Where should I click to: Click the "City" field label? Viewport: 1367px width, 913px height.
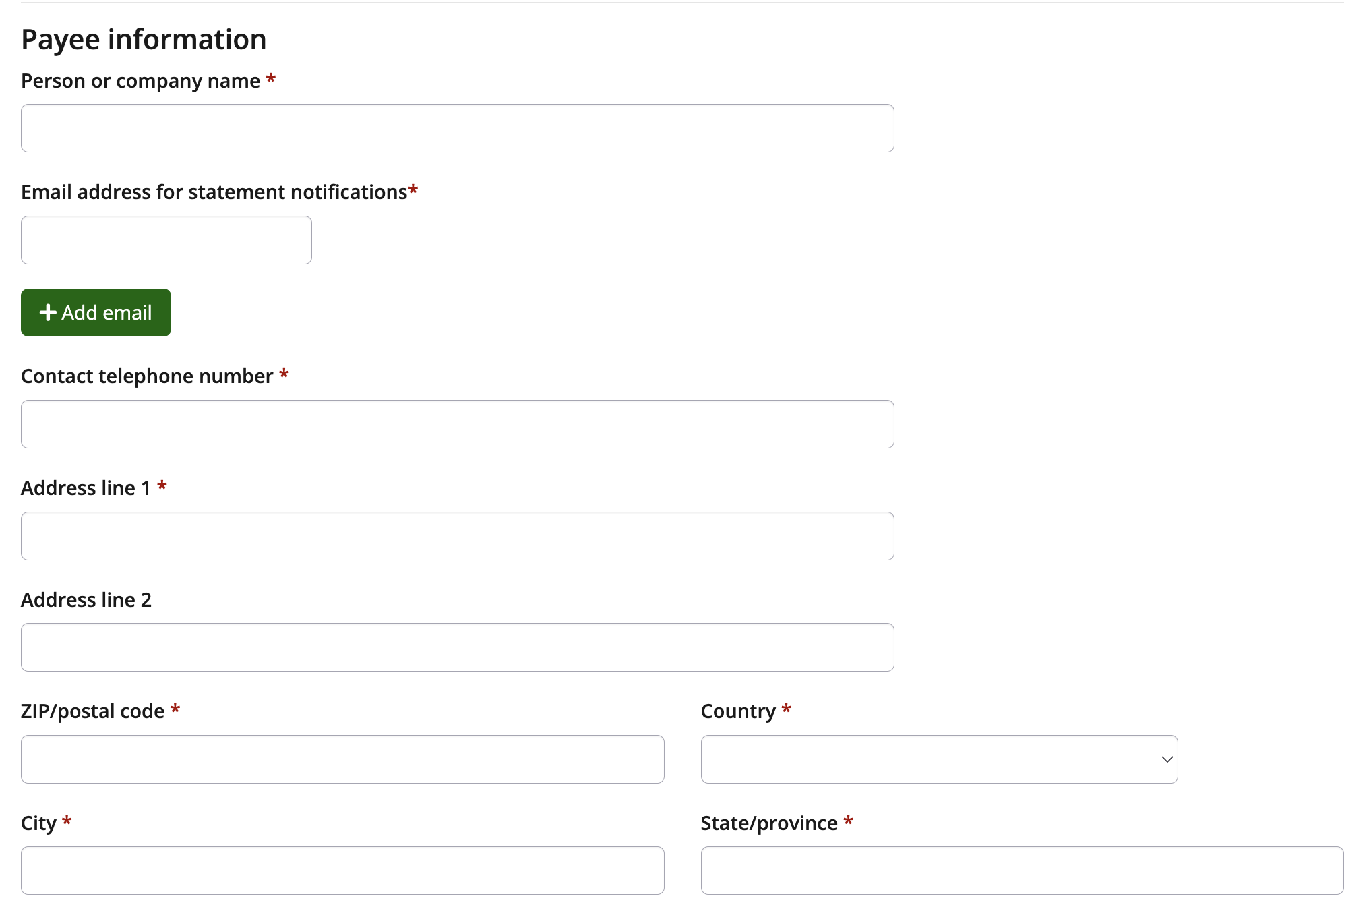pos(38,823)
